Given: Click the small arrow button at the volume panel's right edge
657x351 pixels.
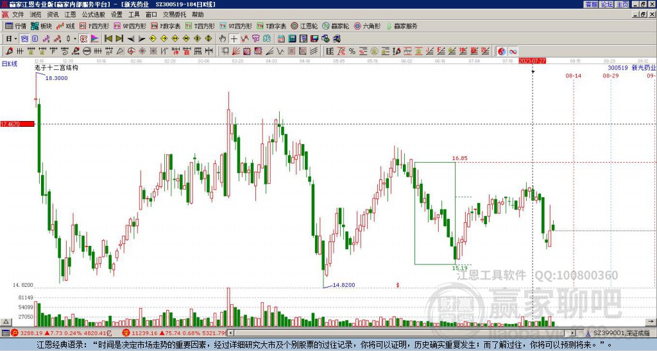Looking at the screenshot, I should (651, 322).
